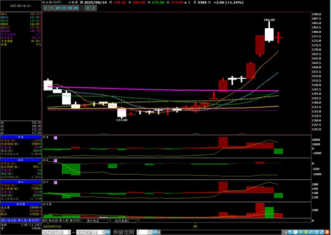Click the +2.00 (+1.14%) change text in header
This screenshot has width=331, height=235.
click(229, 2)
